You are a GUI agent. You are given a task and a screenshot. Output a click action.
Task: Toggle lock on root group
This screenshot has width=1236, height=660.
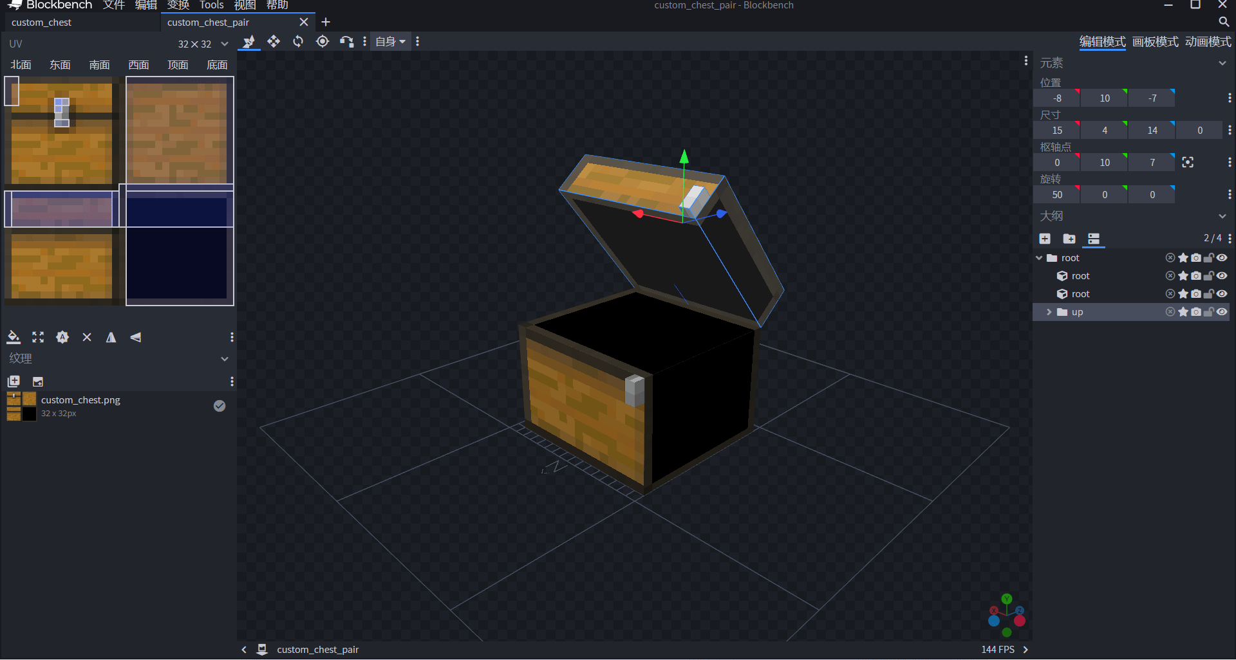(1209, 258)
